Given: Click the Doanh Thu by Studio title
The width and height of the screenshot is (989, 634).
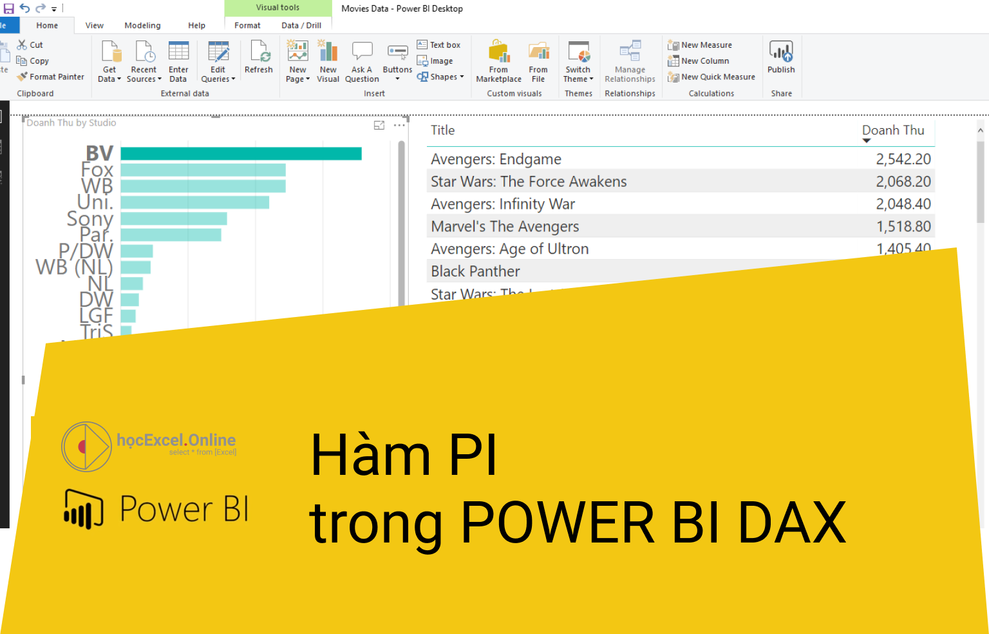Looking at the screenshot, I should pyautogui.click(x=71, y=122).
